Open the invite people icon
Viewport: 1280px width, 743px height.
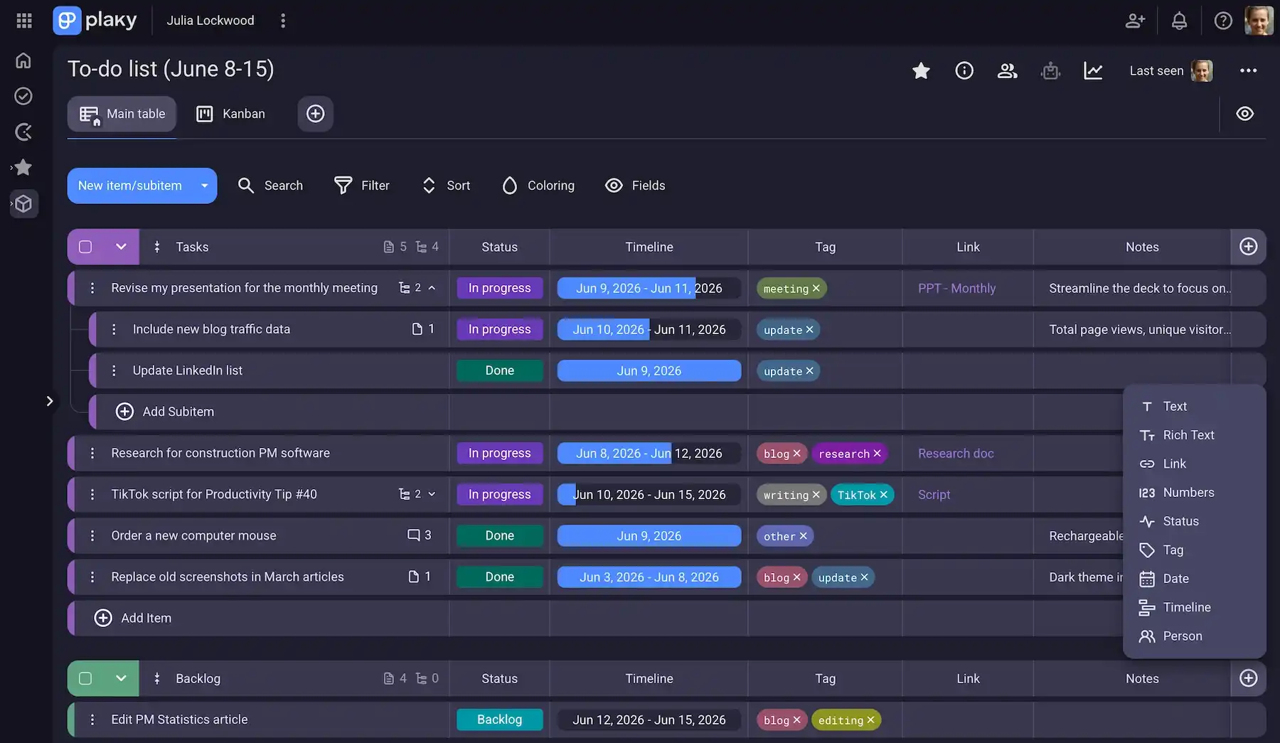click(1135, 21)
